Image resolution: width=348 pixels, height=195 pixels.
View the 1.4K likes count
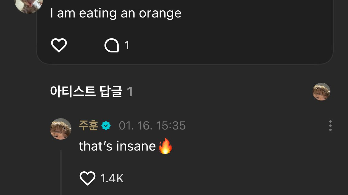point(112,178)
